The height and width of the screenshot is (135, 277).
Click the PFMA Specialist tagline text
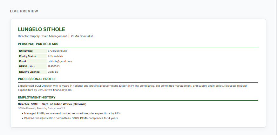(82, 36)
